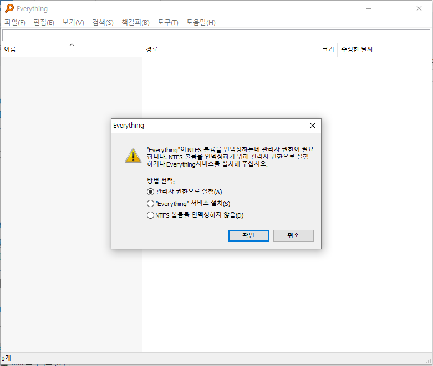Open the 책갈피(B) menu
433x366 pixels.
(136, 22)
